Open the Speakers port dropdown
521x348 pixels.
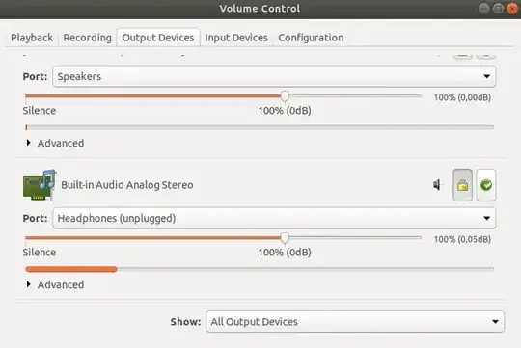[274, 76]
